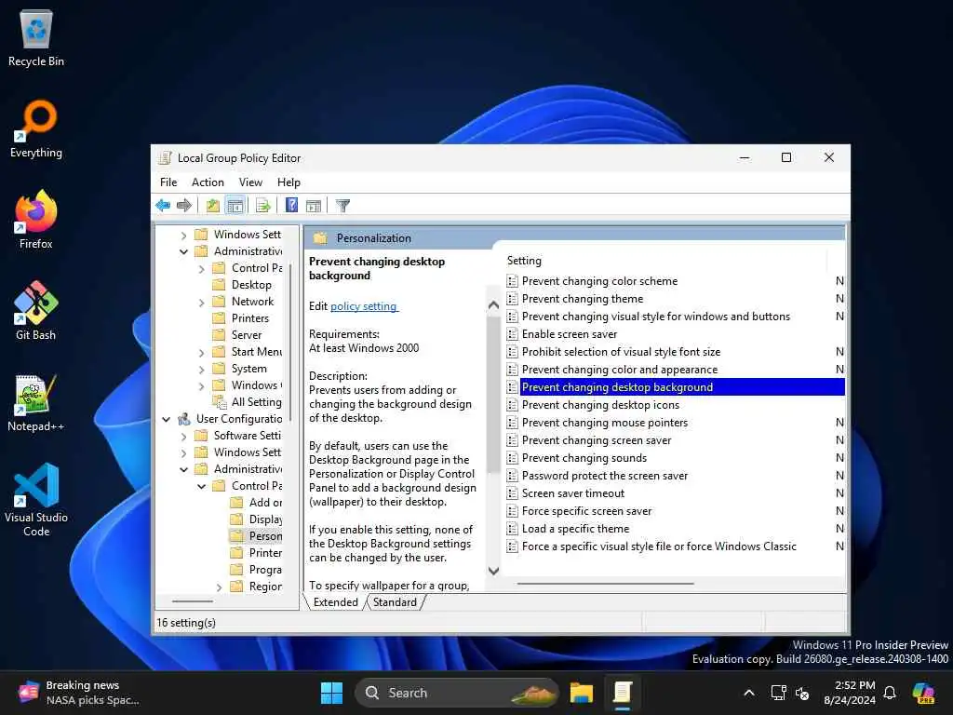
Task: Click the network display tray icon
Action: point(779,693)
